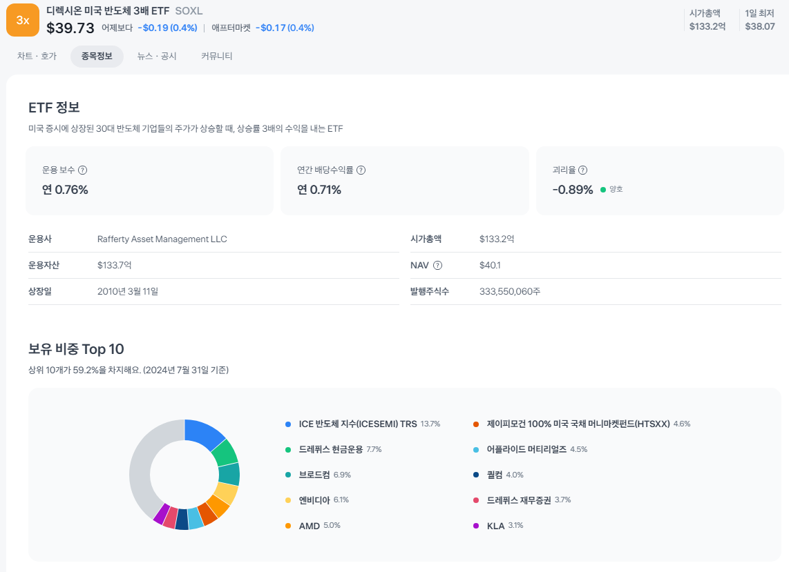Click the 발행주식수 value 333,550,060주
The width and height of the screenshot is (789, 572).
coord(510,292)
